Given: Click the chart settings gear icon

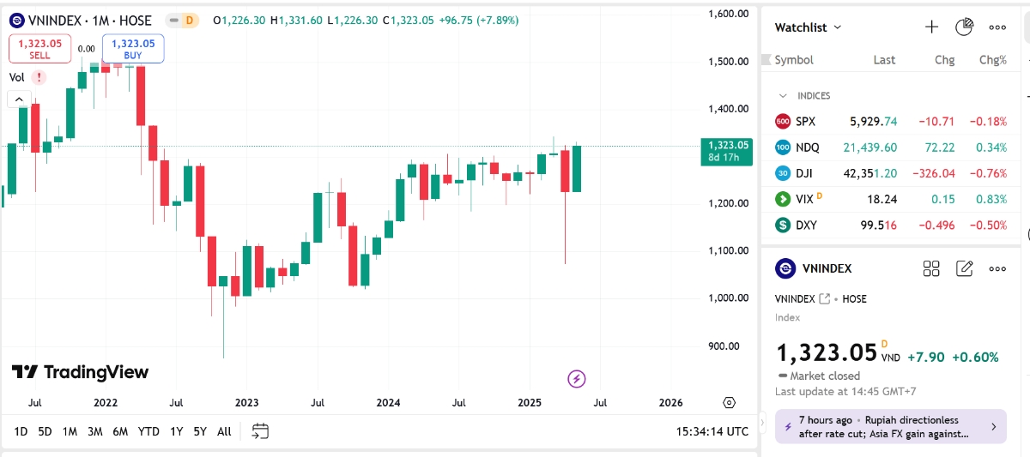Looking at the screenshot, I should 730,403.
